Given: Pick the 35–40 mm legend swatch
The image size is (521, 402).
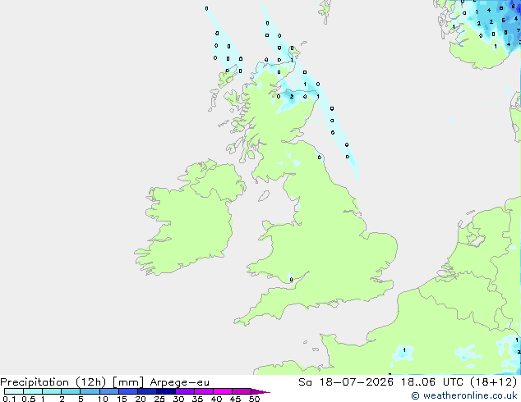Looking at the screenshot, I should pyautogui.click(x=204, y=391).
